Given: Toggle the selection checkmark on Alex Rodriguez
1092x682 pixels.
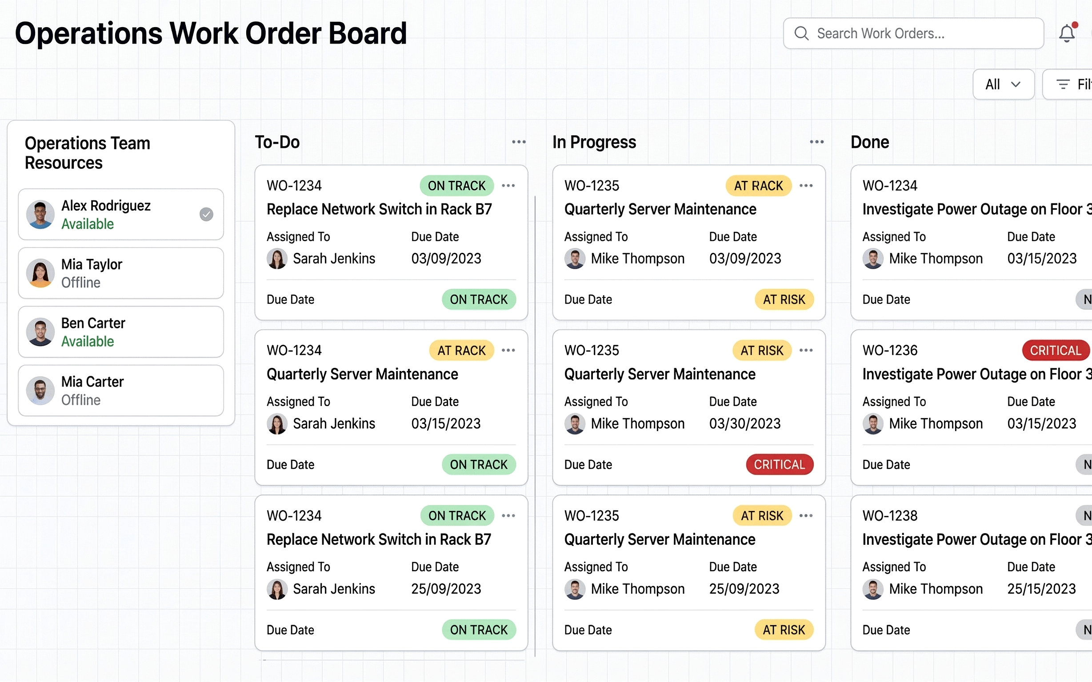Looking at the screenshot, I should point(206,214).
